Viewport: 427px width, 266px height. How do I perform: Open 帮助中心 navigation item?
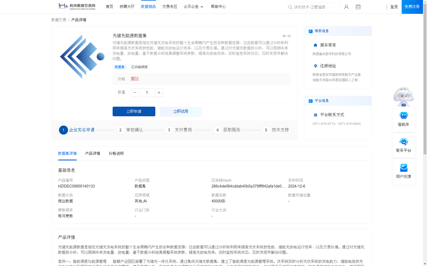click(x=218, y=7)
